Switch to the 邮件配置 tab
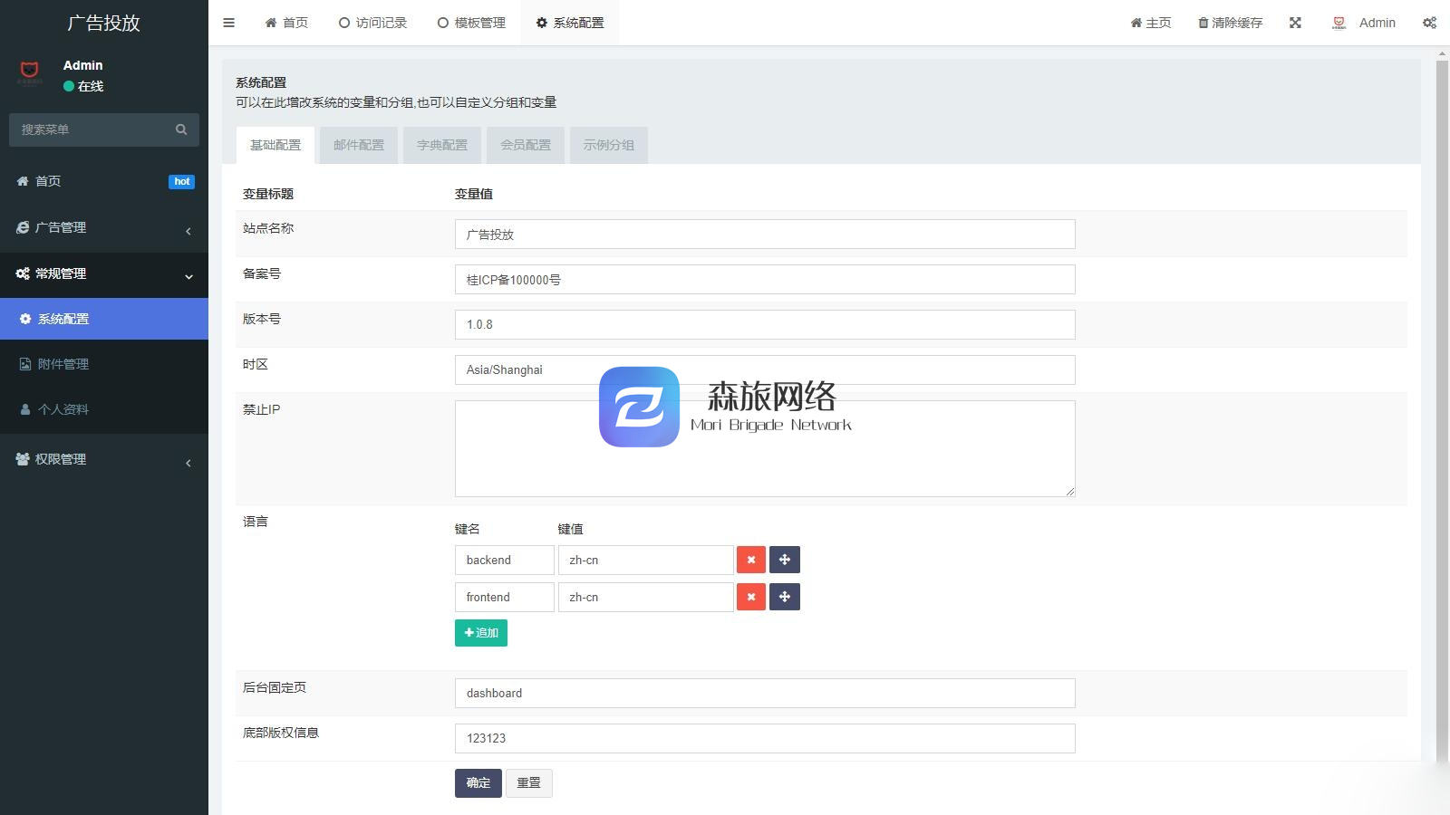The image size is (1450, 815). point(359,145)
